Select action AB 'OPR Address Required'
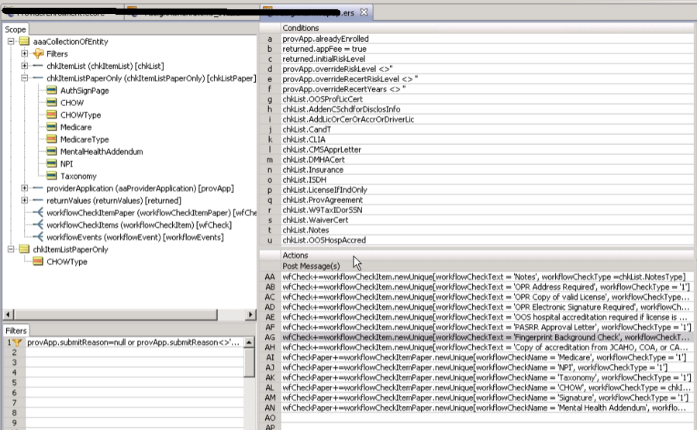The height and width of the screenshot is (430, 697). [487, 287]
